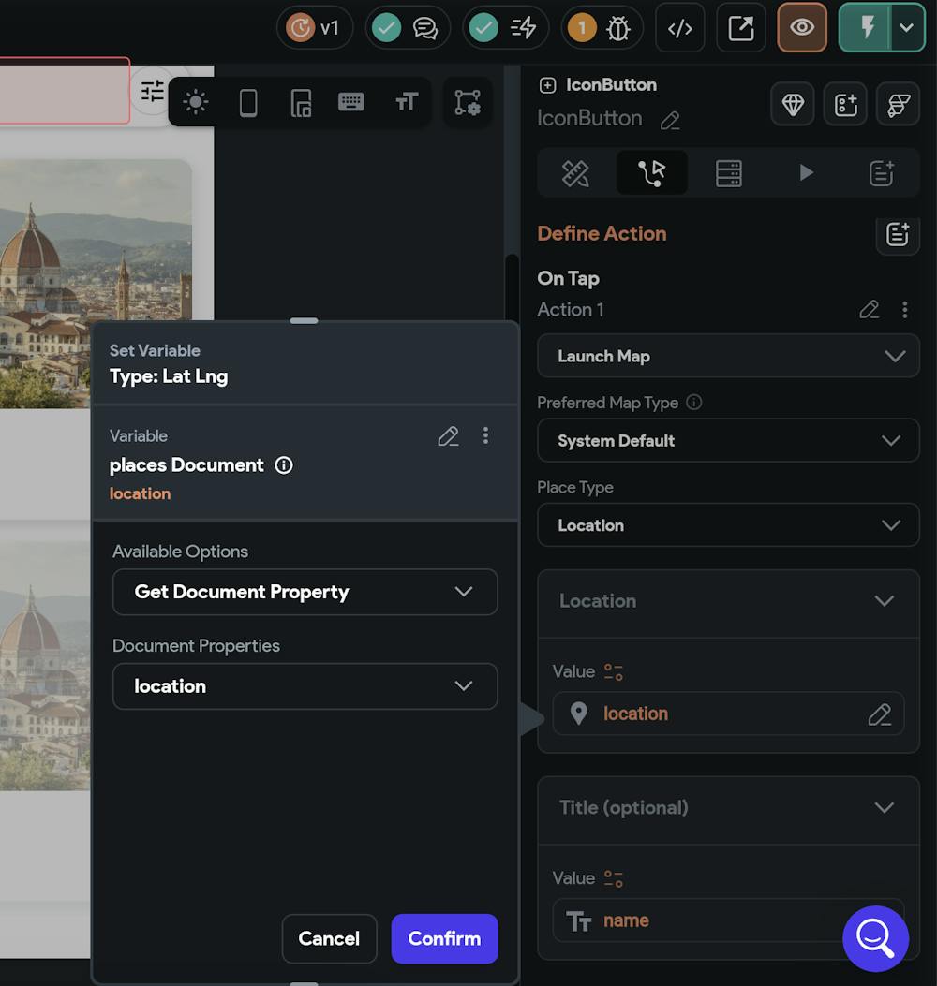
Task: Toggle device frame to rotated orientation
Action: click(x=301, y=103)
